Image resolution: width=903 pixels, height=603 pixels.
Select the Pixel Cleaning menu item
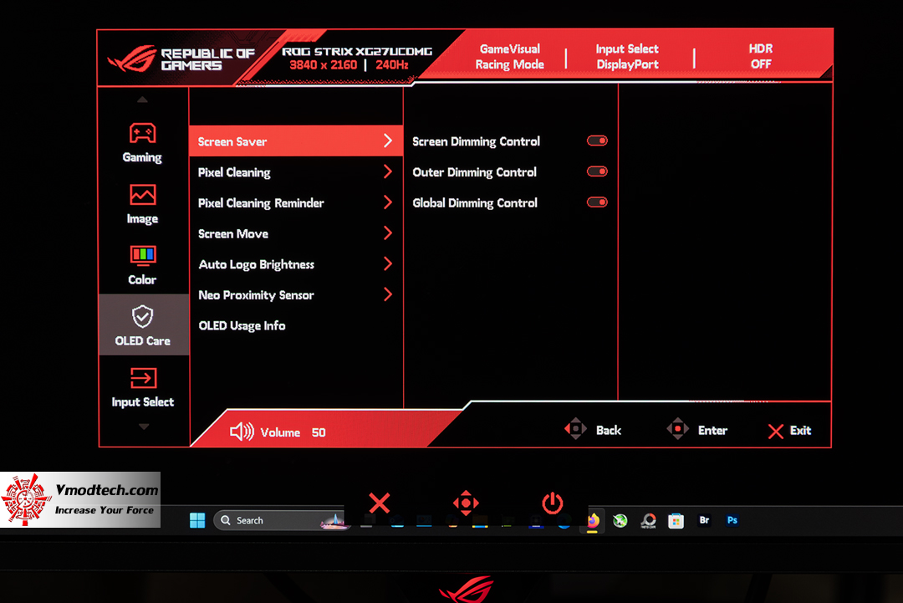[295, 172]
